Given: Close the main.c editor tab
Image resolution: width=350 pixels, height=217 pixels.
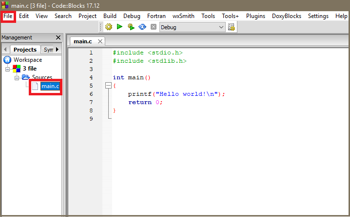Looking at the screenshot, I should [x=100, y=41].
